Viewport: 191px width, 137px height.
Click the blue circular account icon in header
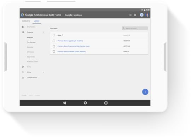tap(141, 15)
